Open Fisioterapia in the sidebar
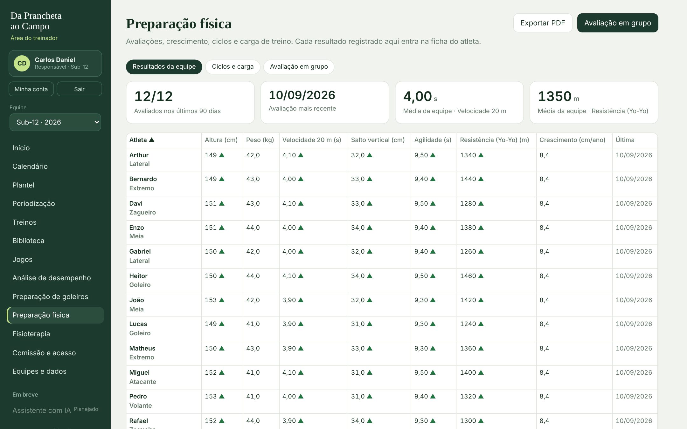Screen dimensions: 687x429 click(55, 334)
